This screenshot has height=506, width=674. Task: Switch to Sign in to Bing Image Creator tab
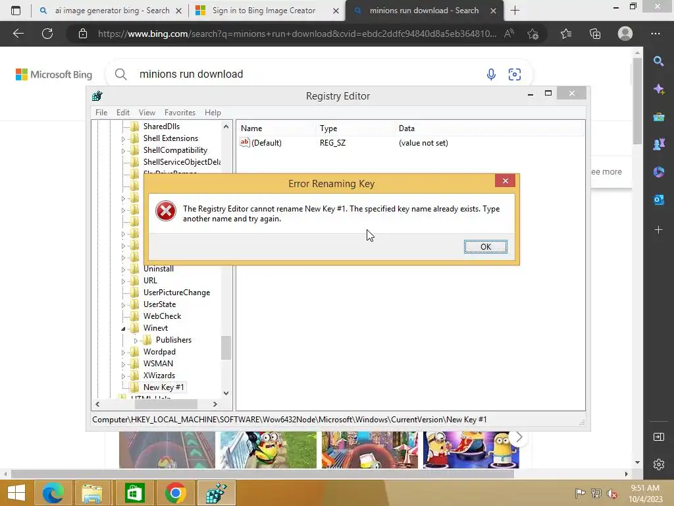[263, 11]
